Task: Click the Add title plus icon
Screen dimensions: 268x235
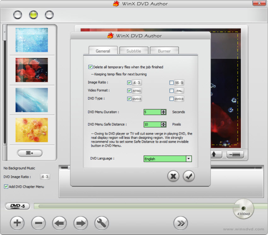Action: click(x=17, y=223)
